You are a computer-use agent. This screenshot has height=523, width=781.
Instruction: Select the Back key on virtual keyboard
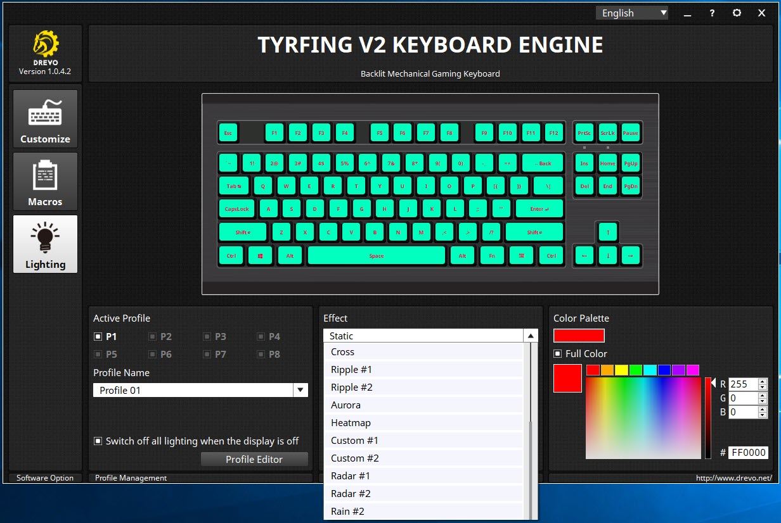(x=543, y=163)
